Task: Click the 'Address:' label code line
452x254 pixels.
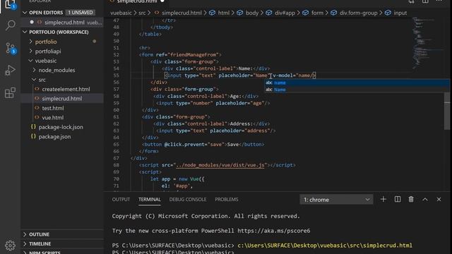Action: [x=212, y=123]
